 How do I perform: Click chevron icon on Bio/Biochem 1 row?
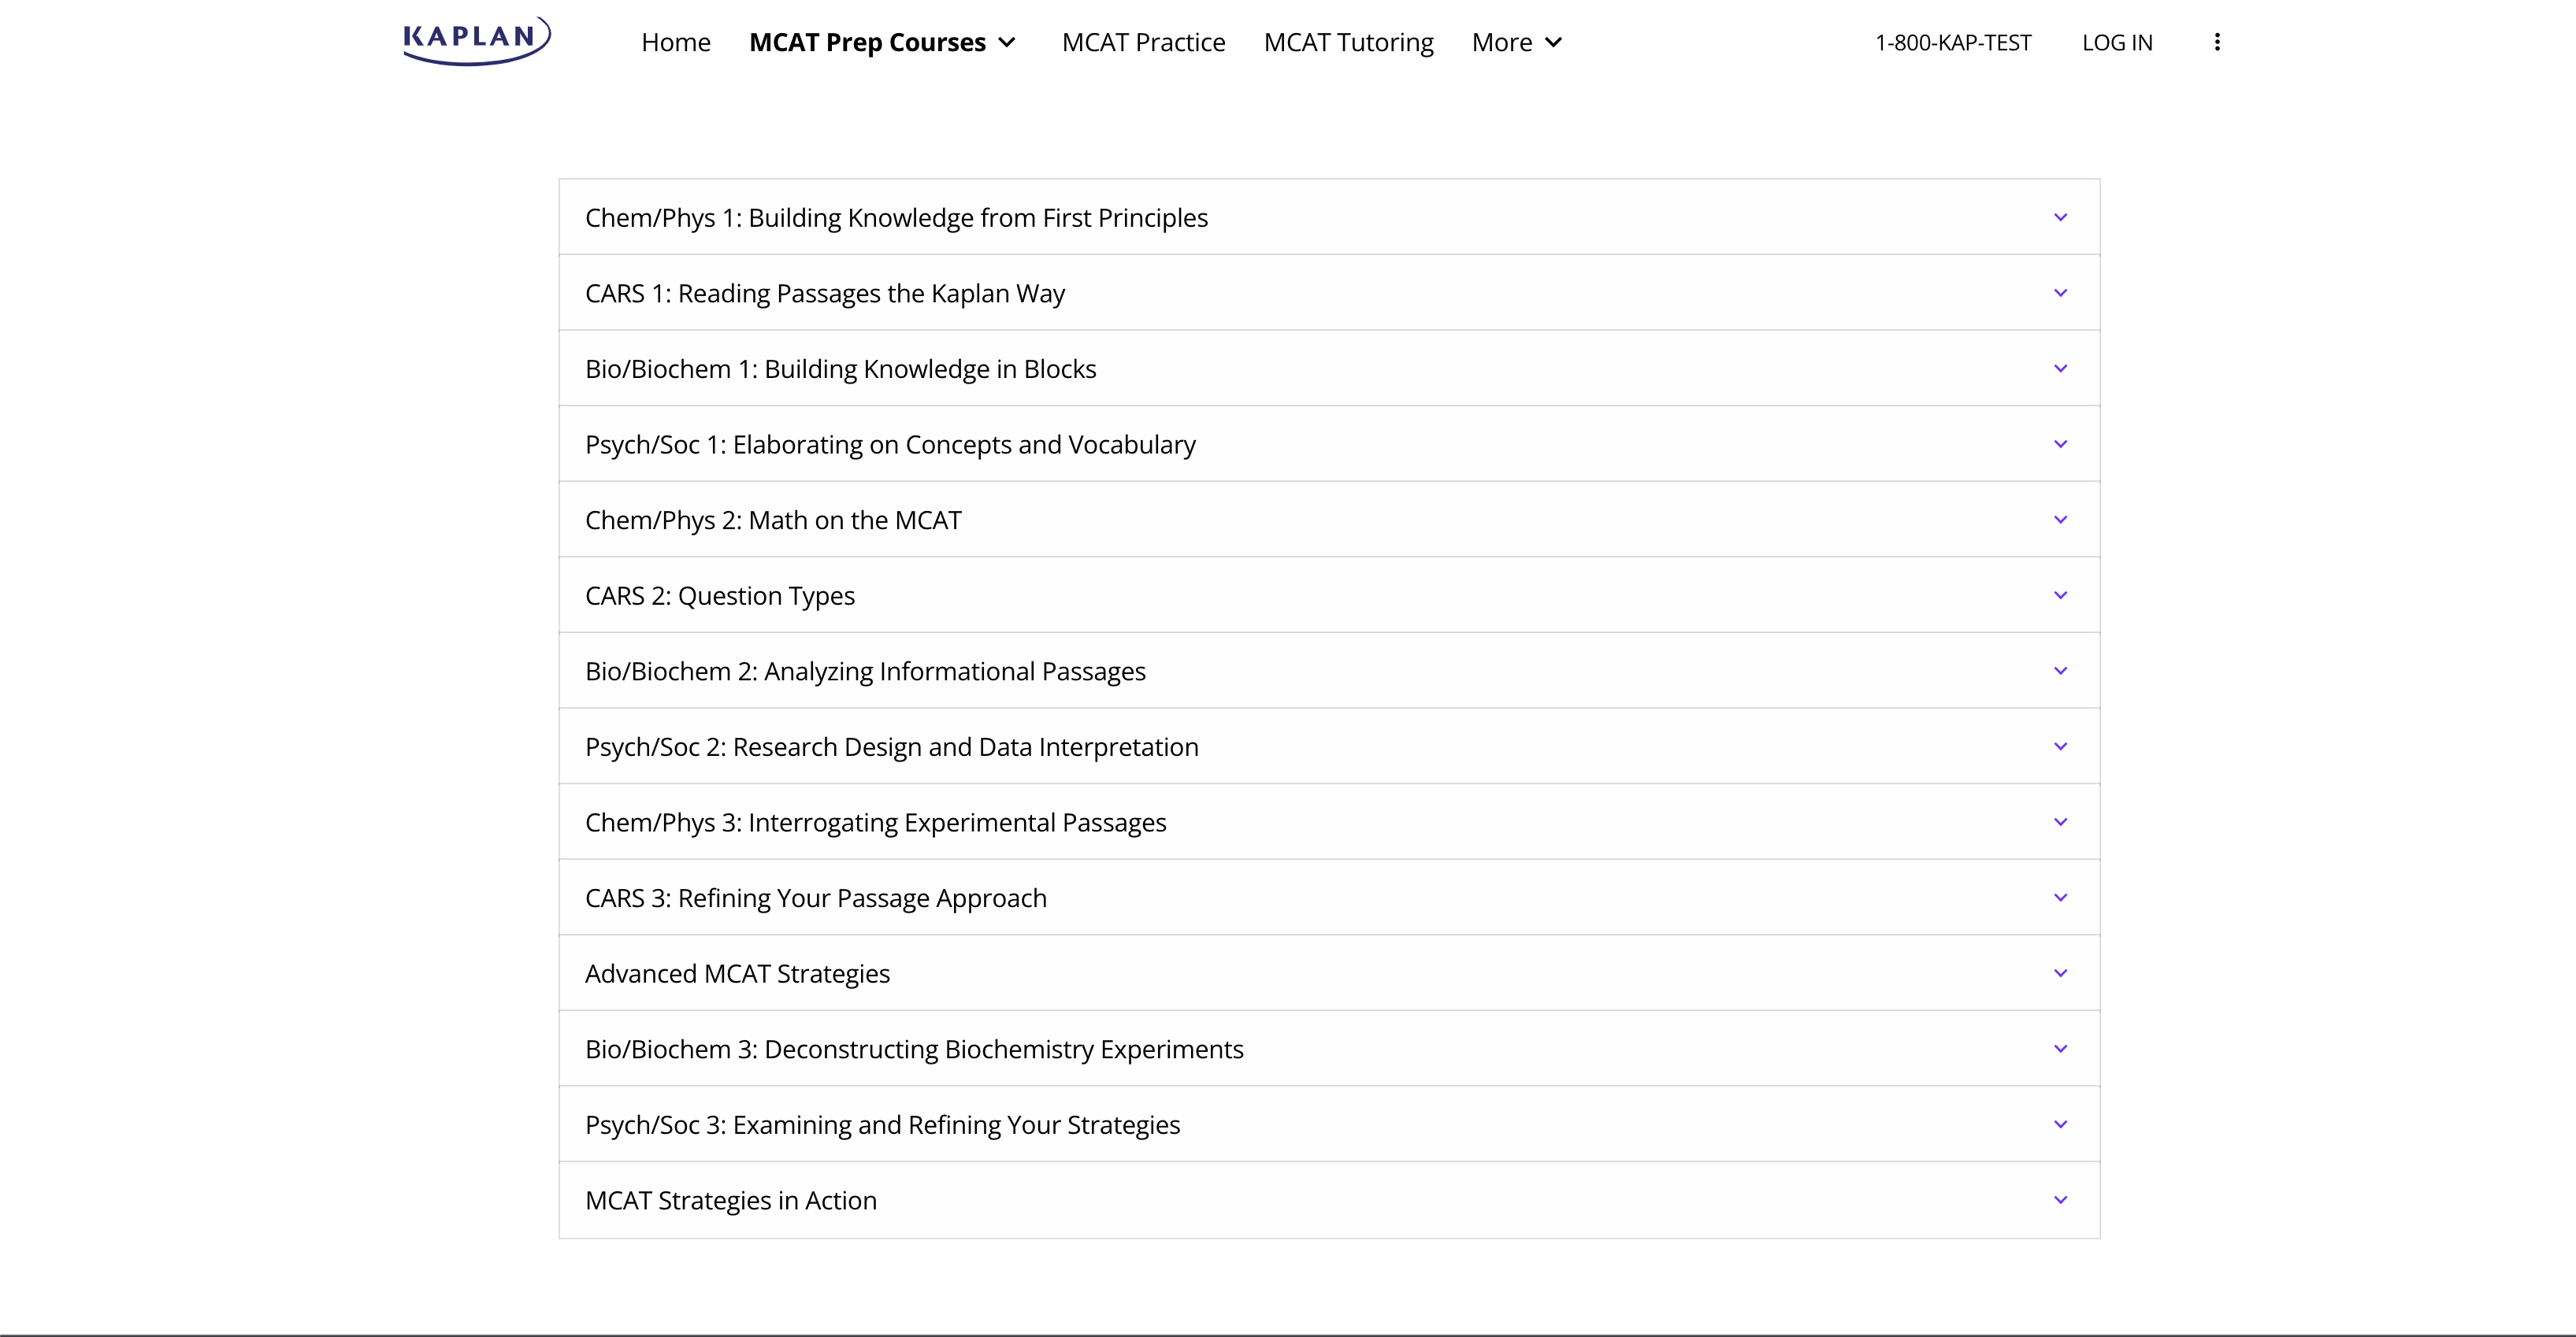[x=2060, y=369]
